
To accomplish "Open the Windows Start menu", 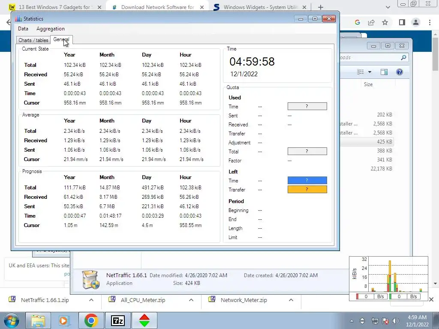I will 11,320.
